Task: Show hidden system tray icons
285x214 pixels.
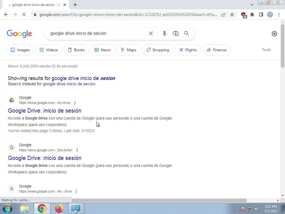Action: [237, 209]
